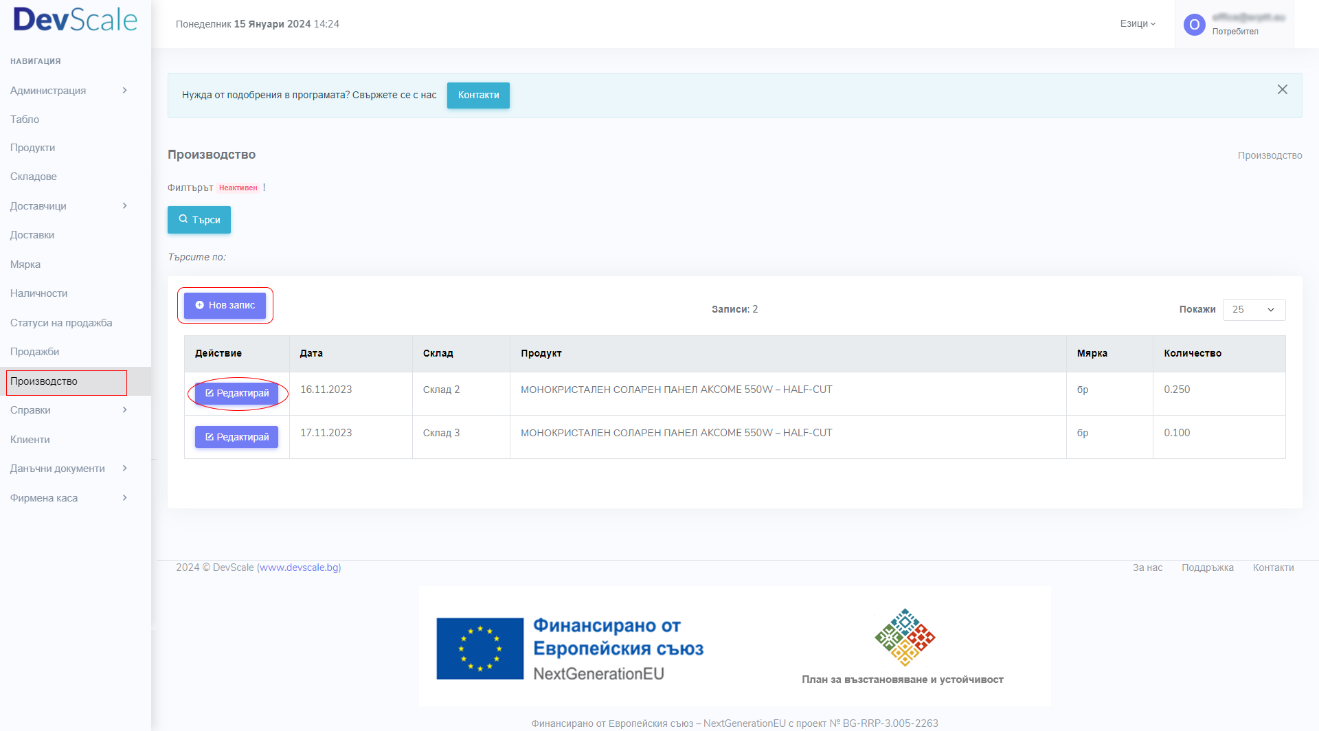
Task: Create a new record with Нов запис
Action: 225,305
